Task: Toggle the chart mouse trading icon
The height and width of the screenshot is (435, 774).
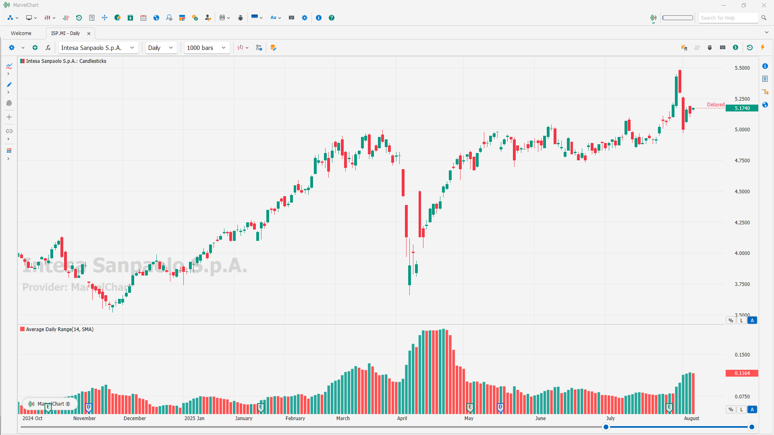Action: pos(710,48)
